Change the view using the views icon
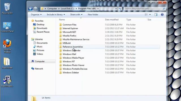Viewport: 181px width, 101px height. 146,15
